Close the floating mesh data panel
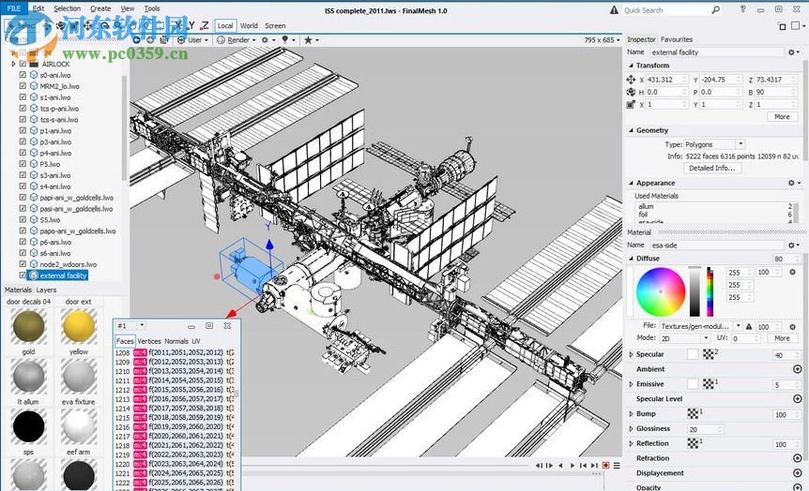The height and width of the screenshot is (491, 809). tap(227, 326)
